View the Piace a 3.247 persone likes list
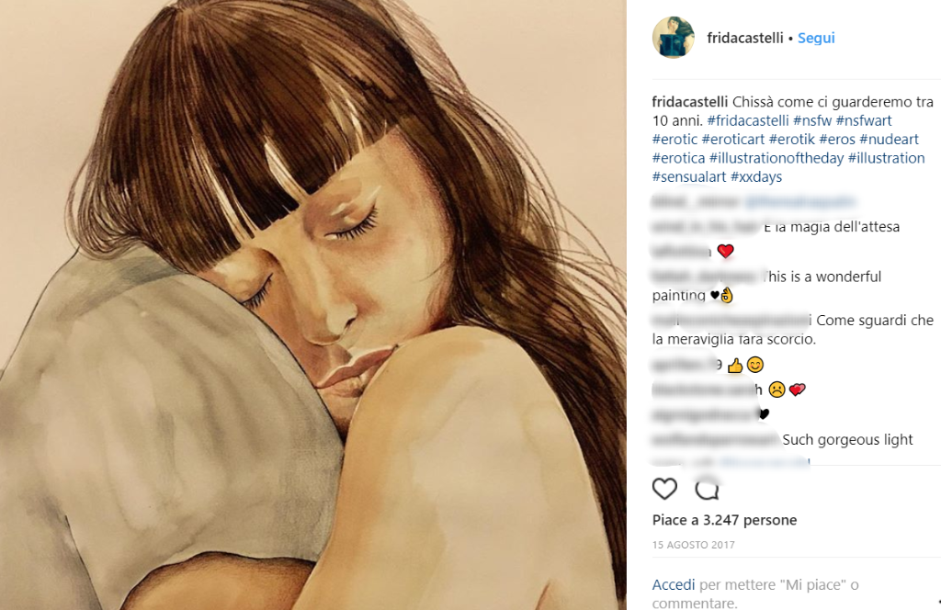941x610 pixels. click(724, 520)
